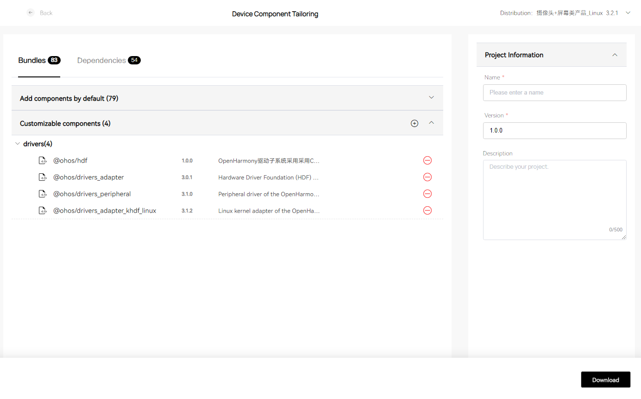The image size is (641, 399).
Task: Collapse the Customizable components section
Action: pos(431,123)
